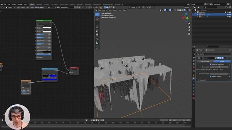Select the Measure tool
232x130 pixels.
point(97,43)
